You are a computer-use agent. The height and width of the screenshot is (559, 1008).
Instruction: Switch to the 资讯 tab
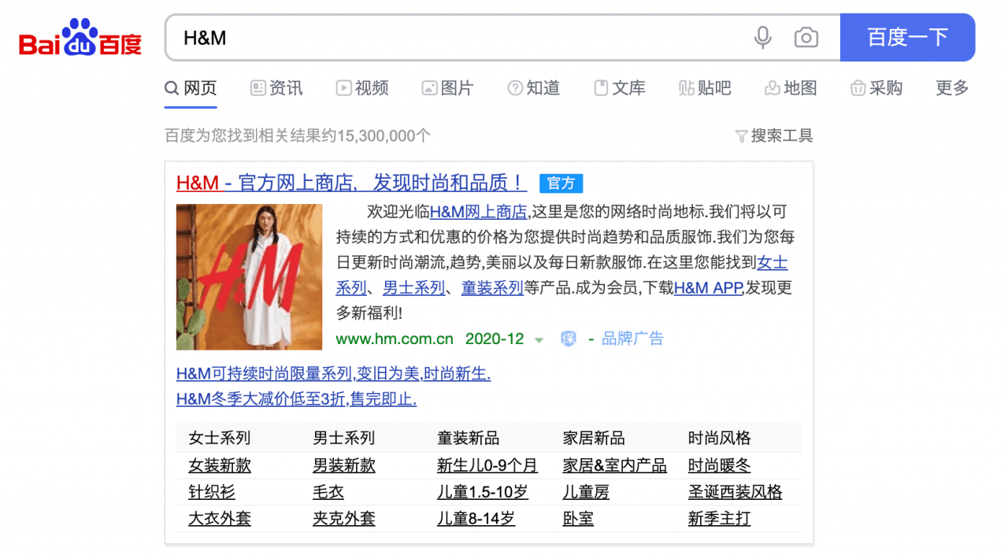click(276, 88)
